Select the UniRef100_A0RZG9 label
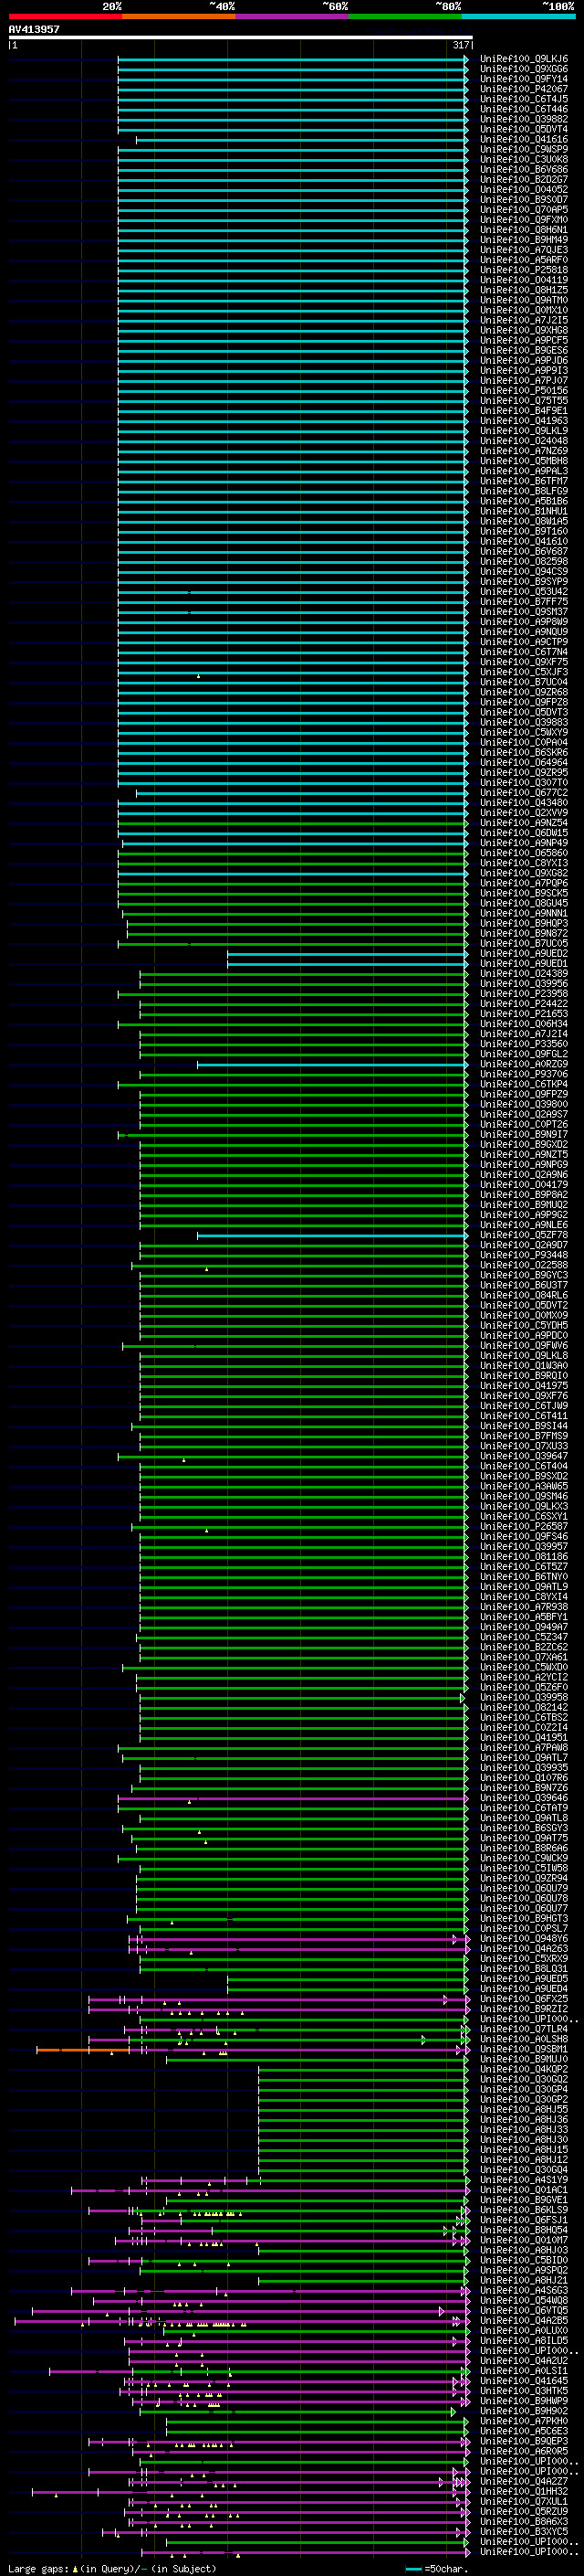The width and height of the screenshot is (584, 2576). (524, 1064)
